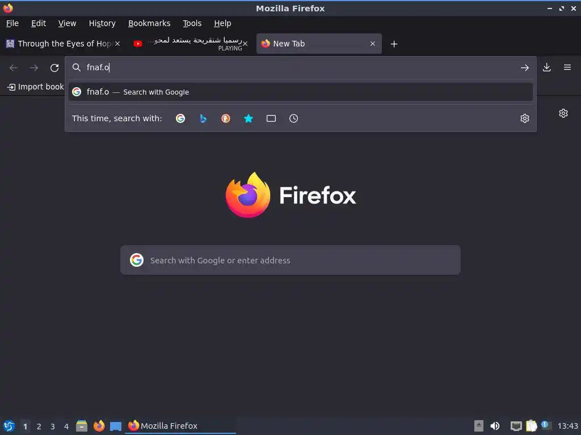Screen dimensions: 581x435
Task: Open the update notifier tray icon
Action: pos(546,425)
